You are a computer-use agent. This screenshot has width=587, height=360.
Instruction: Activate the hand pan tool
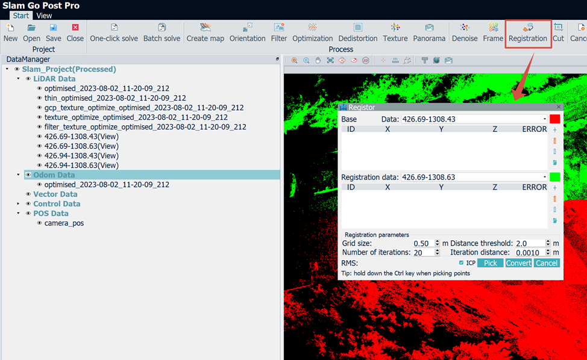pyautogui.click(x=318, y=61)
